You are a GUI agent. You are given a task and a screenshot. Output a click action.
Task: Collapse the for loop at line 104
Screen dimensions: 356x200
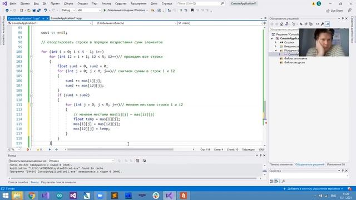(31, 71)
